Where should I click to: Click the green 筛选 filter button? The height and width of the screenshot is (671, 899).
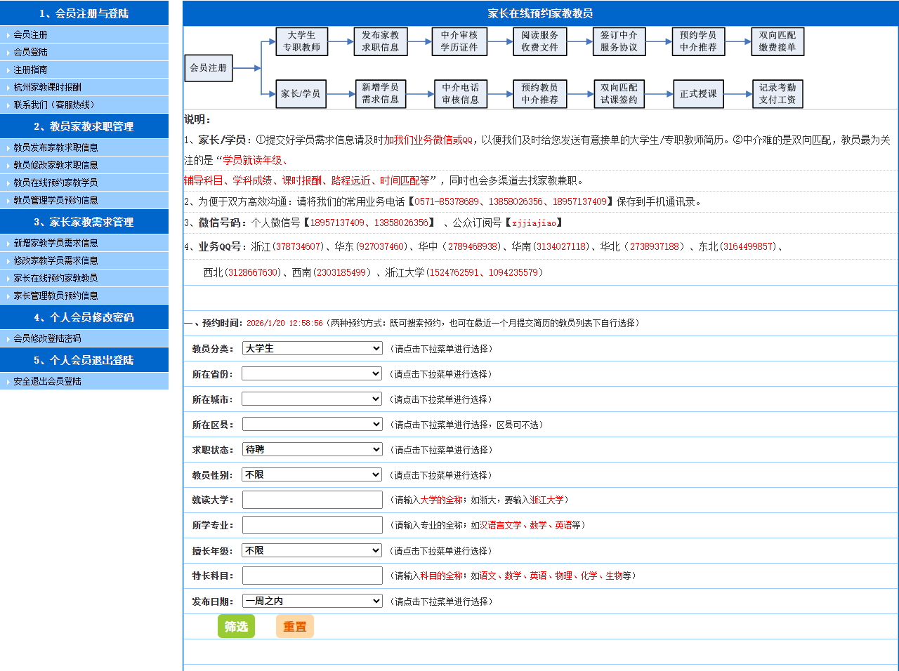tap(236, 626)
